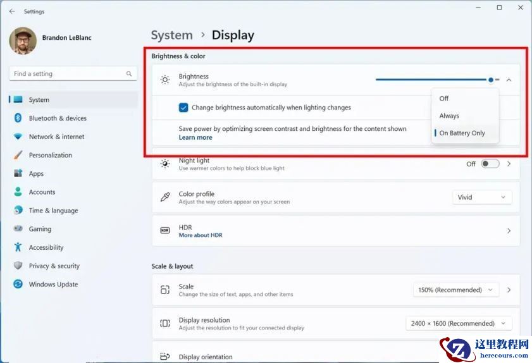Click the Brightness sun icon
The height and width of the screenshot is (363, 532).
click(x=165, y=80)
